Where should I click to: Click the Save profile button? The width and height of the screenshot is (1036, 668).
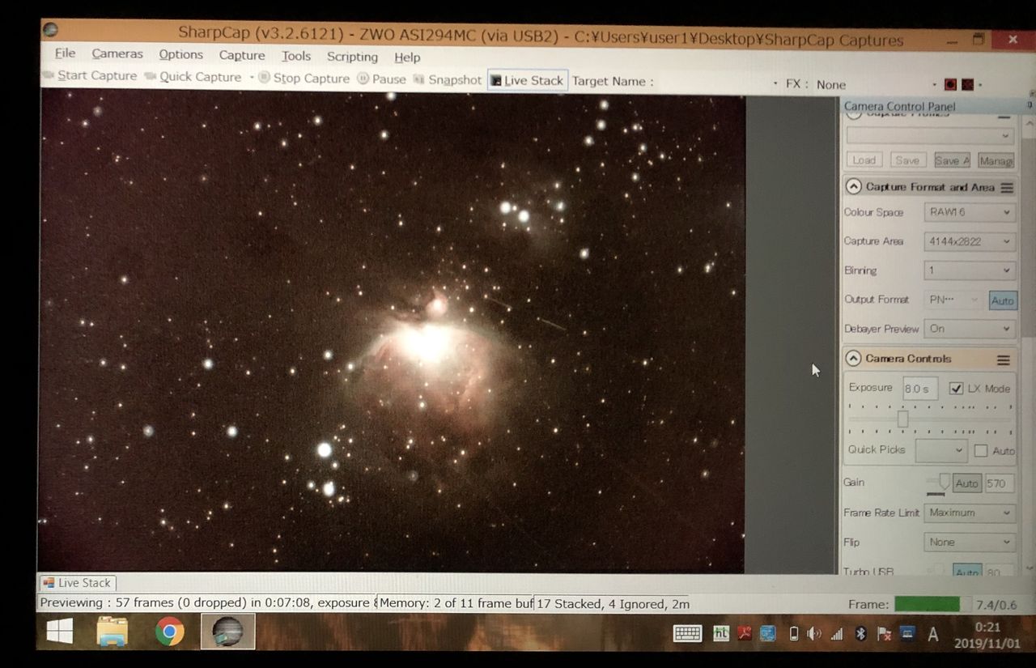pos(908,160)
